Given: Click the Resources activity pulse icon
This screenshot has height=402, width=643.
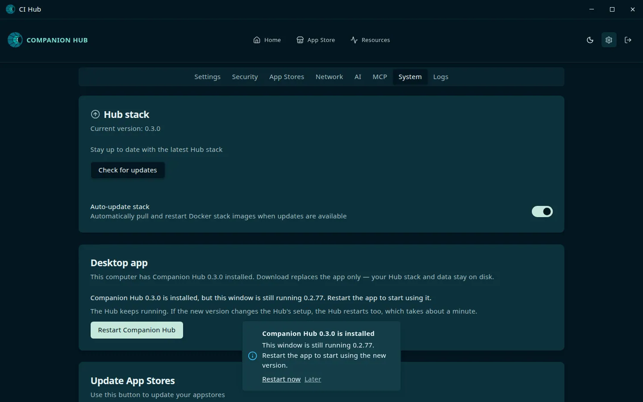Looking at the screenshot, I should pyautogui.click(x=354, y=40).
